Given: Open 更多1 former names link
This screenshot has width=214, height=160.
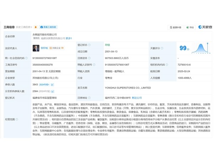Looking at the screenshot, I should (69, 38).
